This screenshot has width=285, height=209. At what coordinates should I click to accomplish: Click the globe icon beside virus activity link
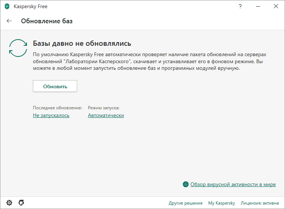tap(186, 184)
